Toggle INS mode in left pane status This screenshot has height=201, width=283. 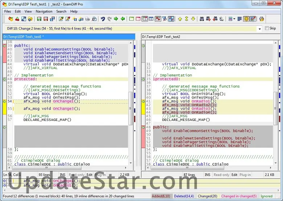[62, 175]
